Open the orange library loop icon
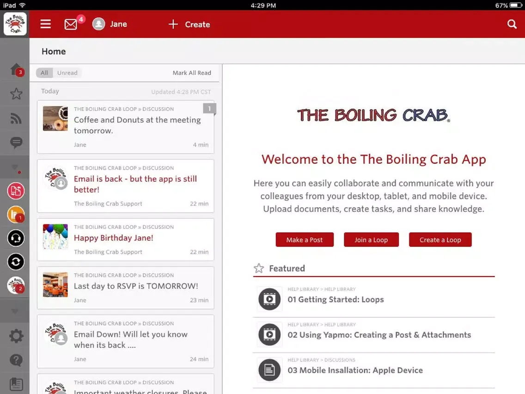Viewport: 525px width, 394px height. point(16,215)
